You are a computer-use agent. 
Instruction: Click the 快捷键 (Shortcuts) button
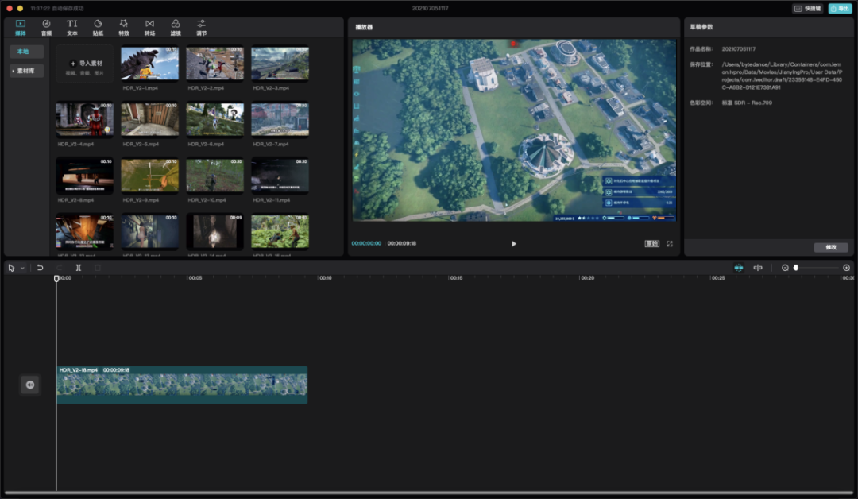point(808,8)
